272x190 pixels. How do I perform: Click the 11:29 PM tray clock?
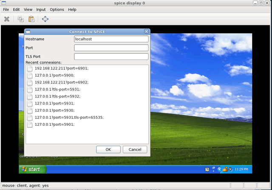pos(241,169)
